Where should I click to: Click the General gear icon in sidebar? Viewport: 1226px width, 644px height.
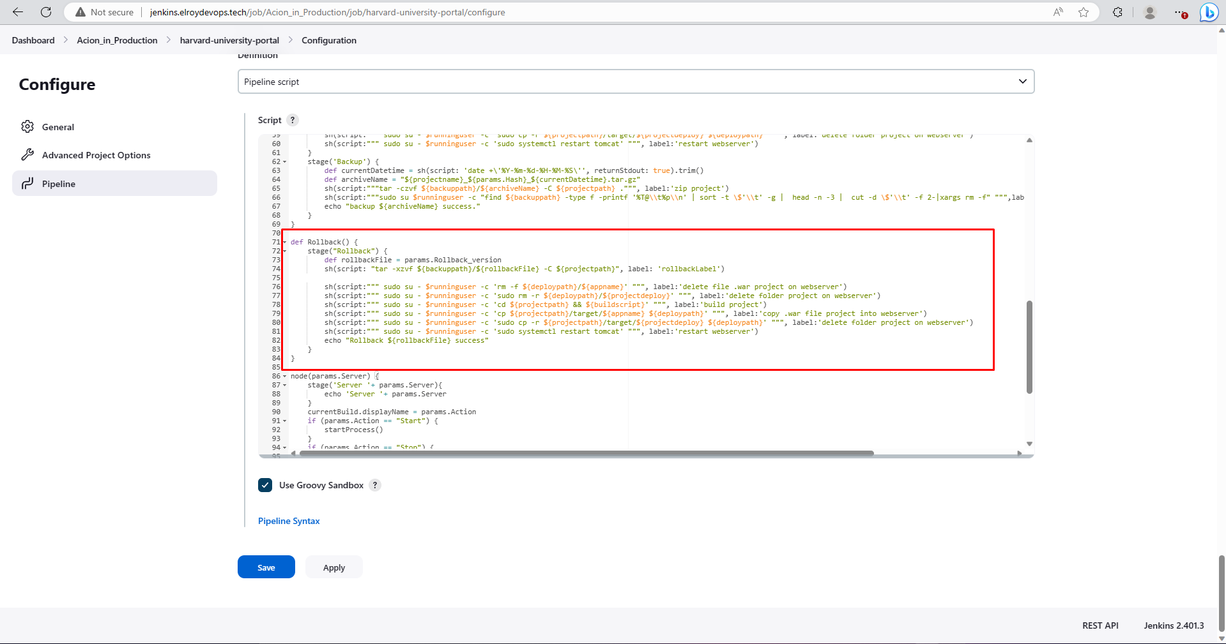pyautogui.click(x=27, y=126)
